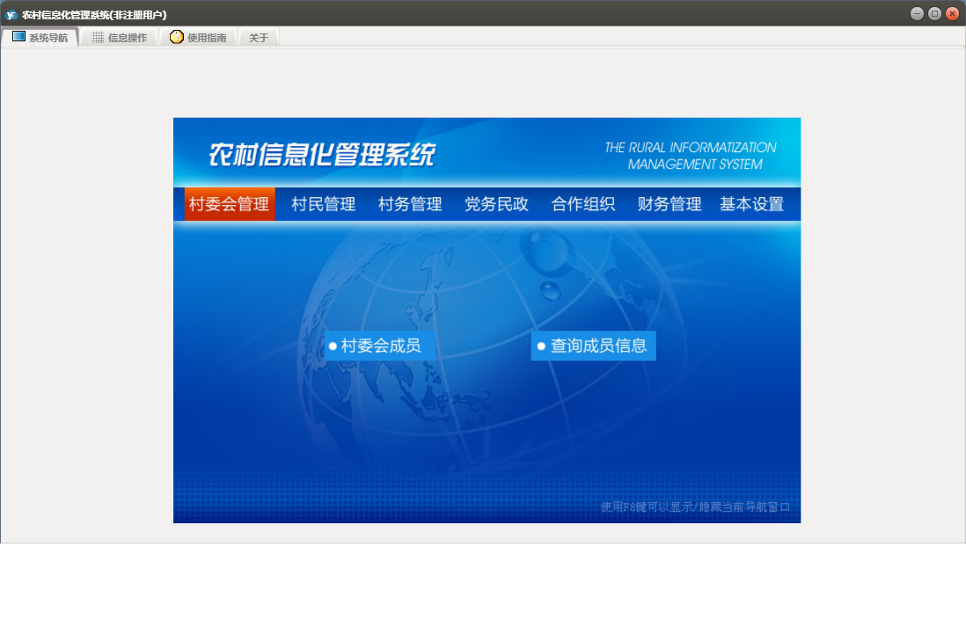Click the English Rural Informatization subtitle text
Viewport: 966px width, 627px height.
[692, 156]
